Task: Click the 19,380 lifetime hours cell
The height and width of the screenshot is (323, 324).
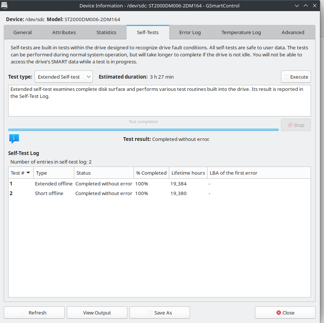Action: [179, 193]
